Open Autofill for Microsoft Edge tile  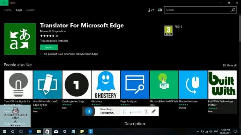(x=47, y=85)
